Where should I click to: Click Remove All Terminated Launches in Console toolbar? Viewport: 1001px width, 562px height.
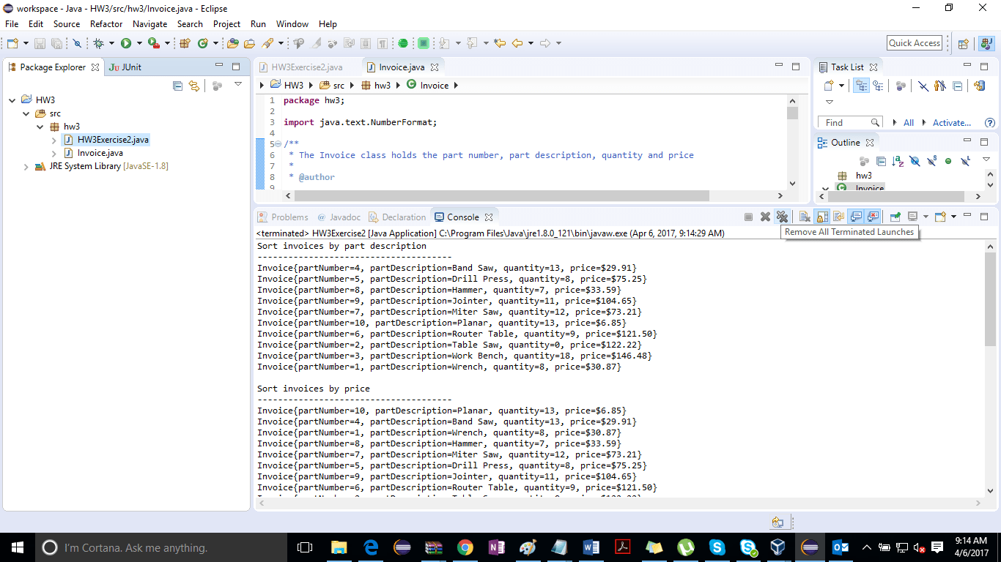tap(781, 217)
